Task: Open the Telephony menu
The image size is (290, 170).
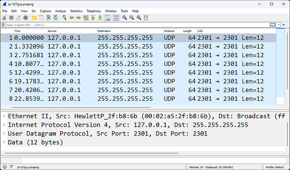Action: tap(94, 11)
